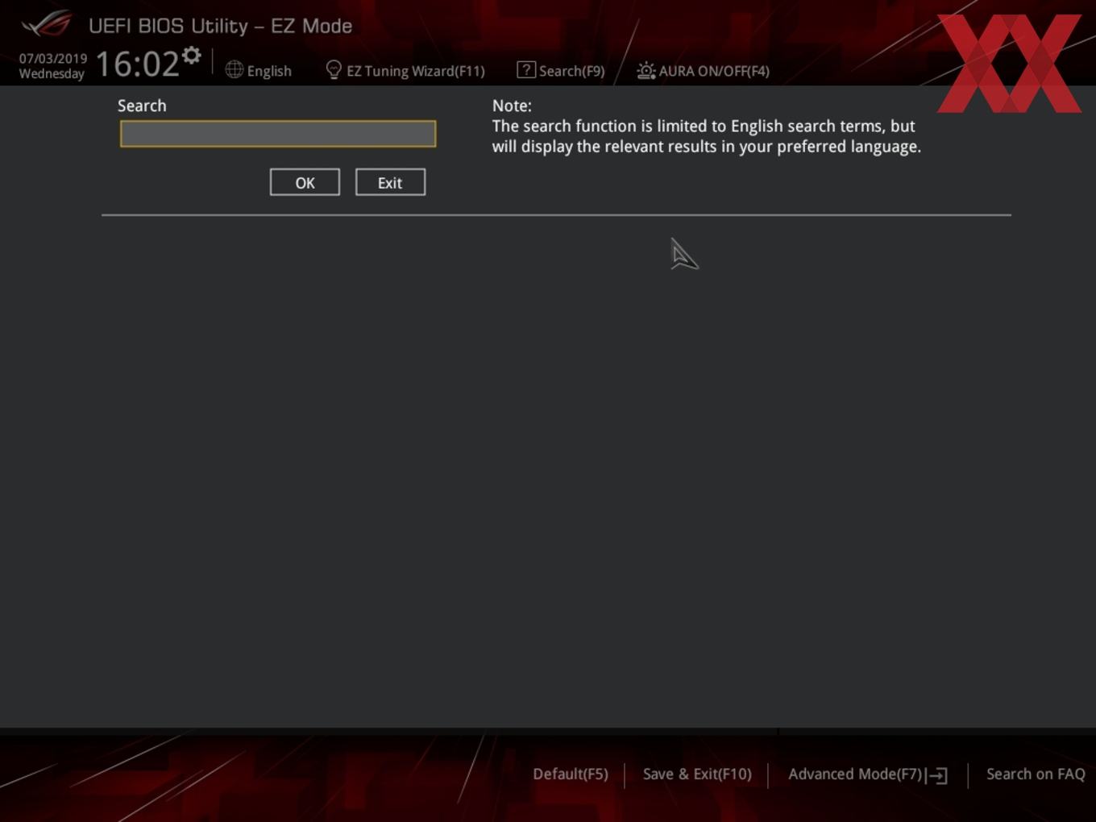
Task: Click the gear icon next to the clock
Action: [192, 56]
